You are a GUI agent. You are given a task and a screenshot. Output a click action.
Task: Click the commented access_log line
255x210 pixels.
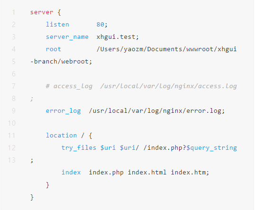coord(141,86)
